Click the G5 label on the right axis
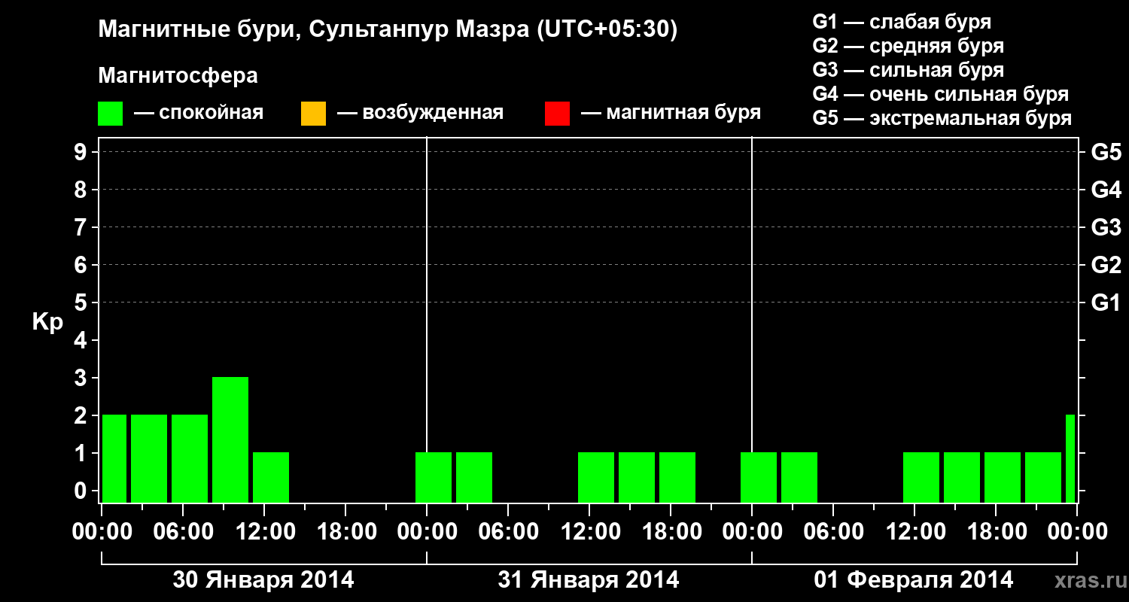The image size is (1129, 602). pyautogui.click(x=1106, y=153)
